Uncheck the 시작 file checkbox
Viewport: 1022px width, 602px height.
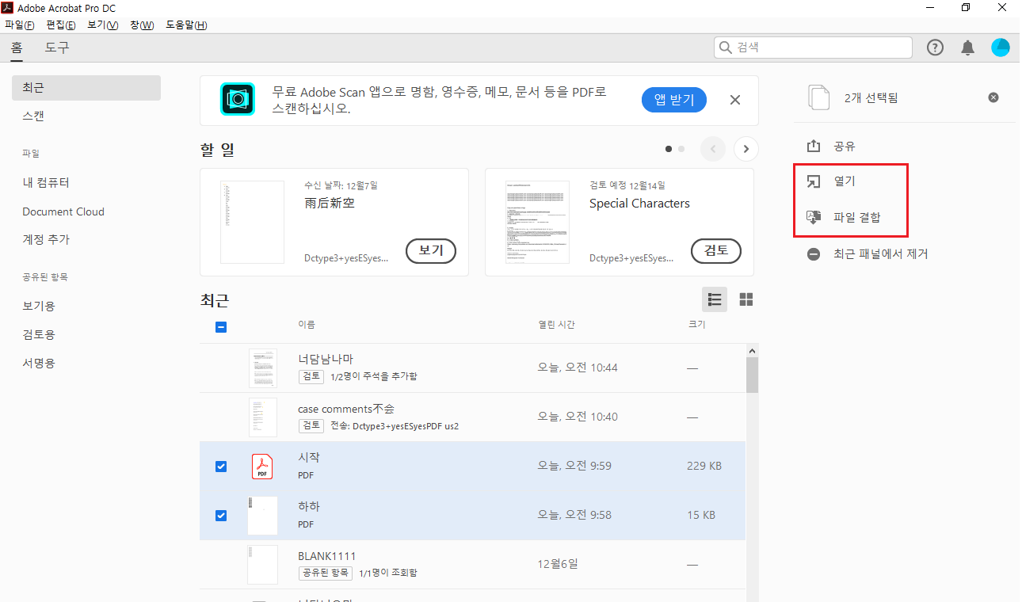click(221, 467)
